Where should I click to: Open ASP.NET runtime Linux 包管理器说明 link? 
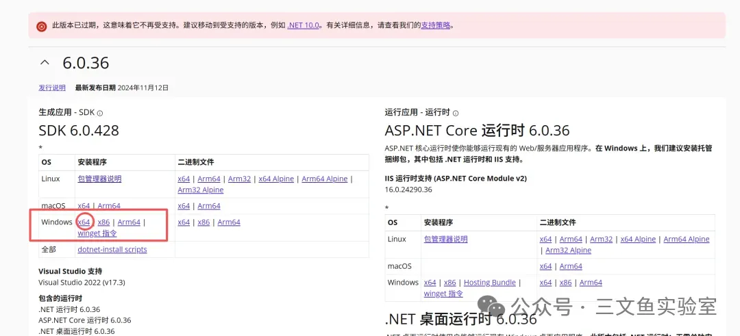coord(446,239)
